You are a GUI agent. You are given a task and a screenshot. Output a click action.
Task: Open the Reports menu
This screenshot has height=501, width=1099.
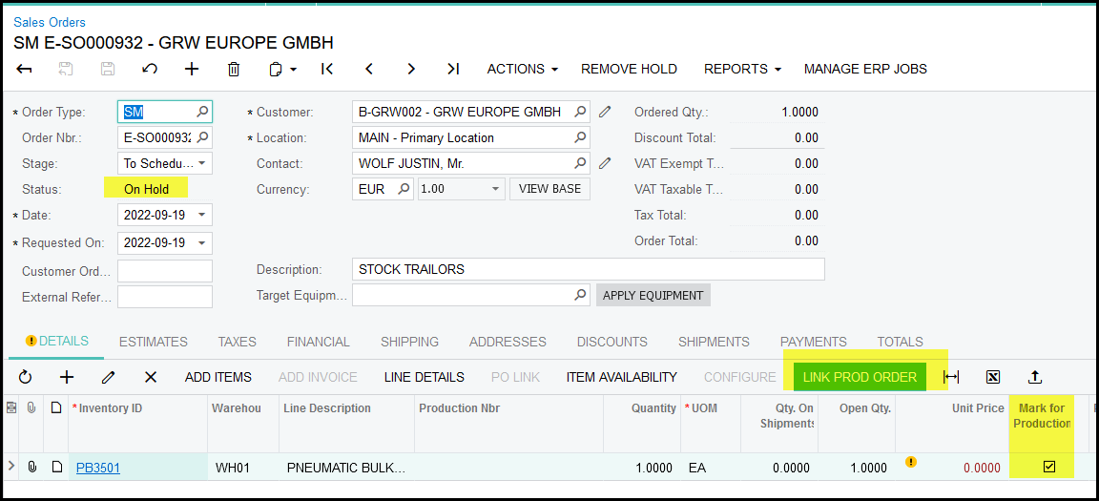coord(742,69)
